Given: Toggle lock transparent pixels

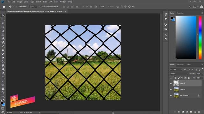Looking at the screenshot, I should click(176, 78).
